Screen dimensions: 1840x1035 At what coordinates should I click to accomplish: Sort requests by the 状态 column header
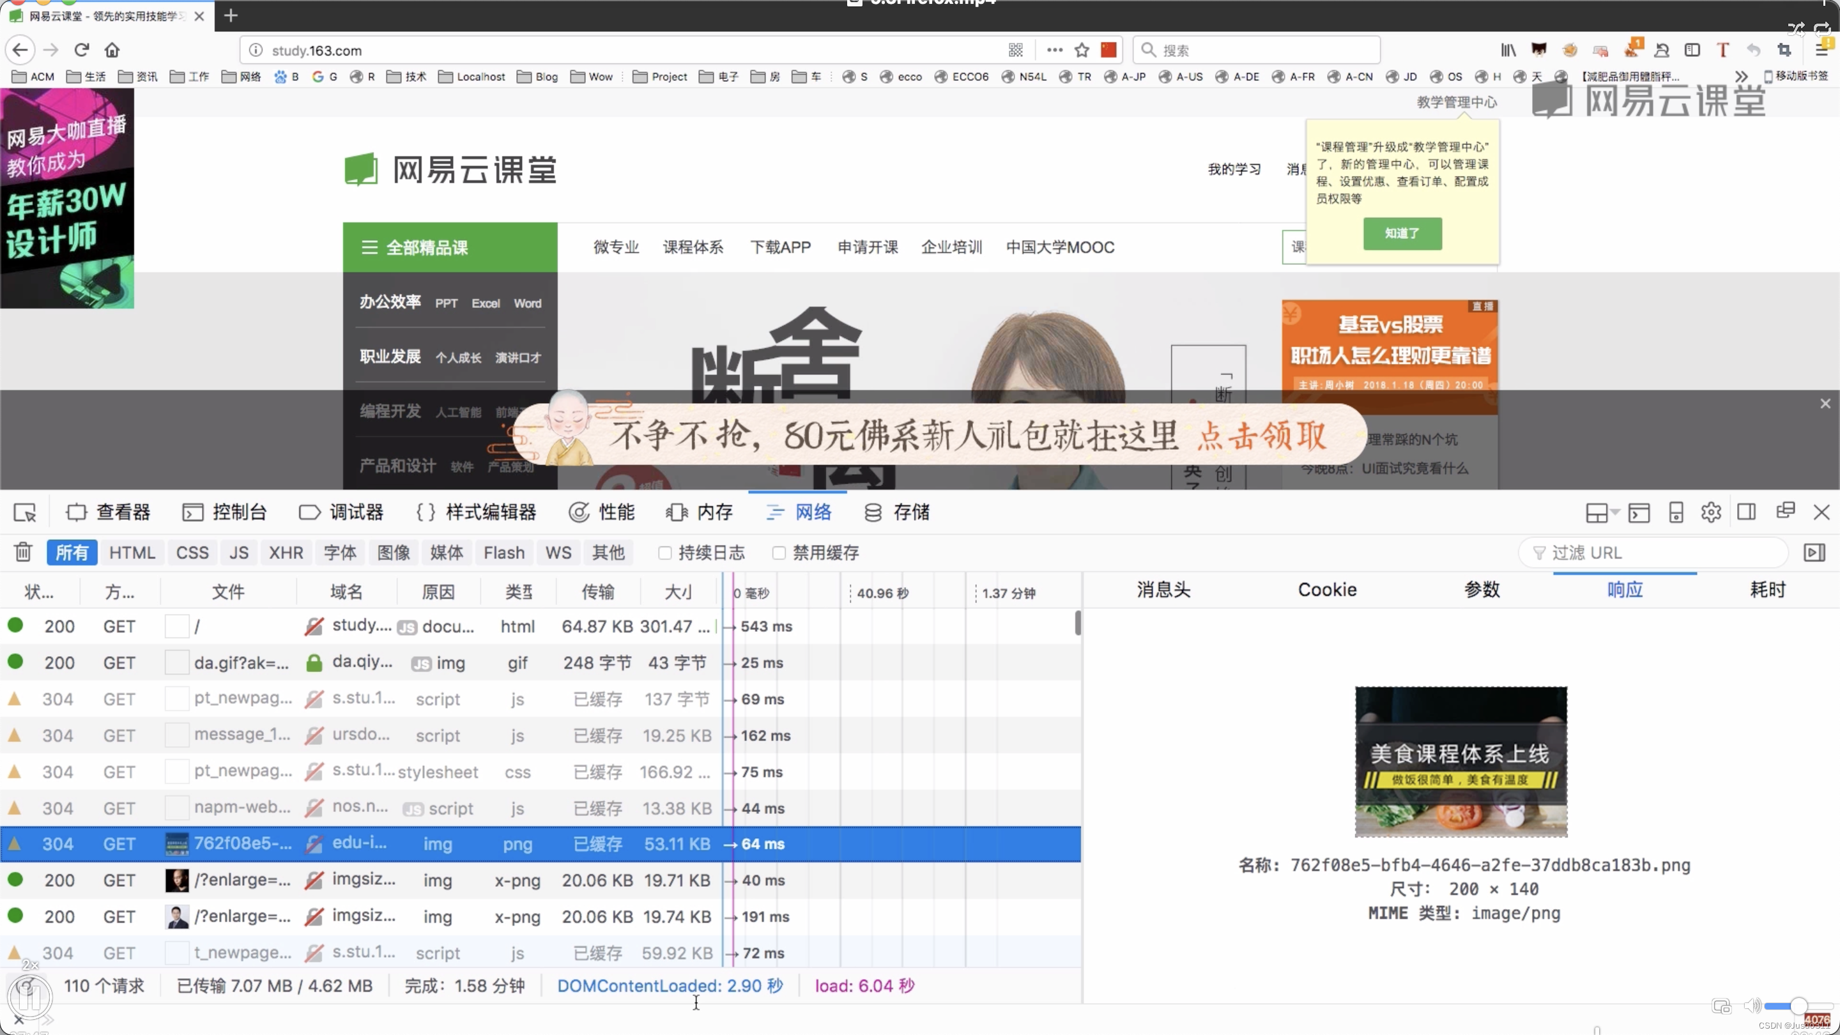tap(39, 592)
